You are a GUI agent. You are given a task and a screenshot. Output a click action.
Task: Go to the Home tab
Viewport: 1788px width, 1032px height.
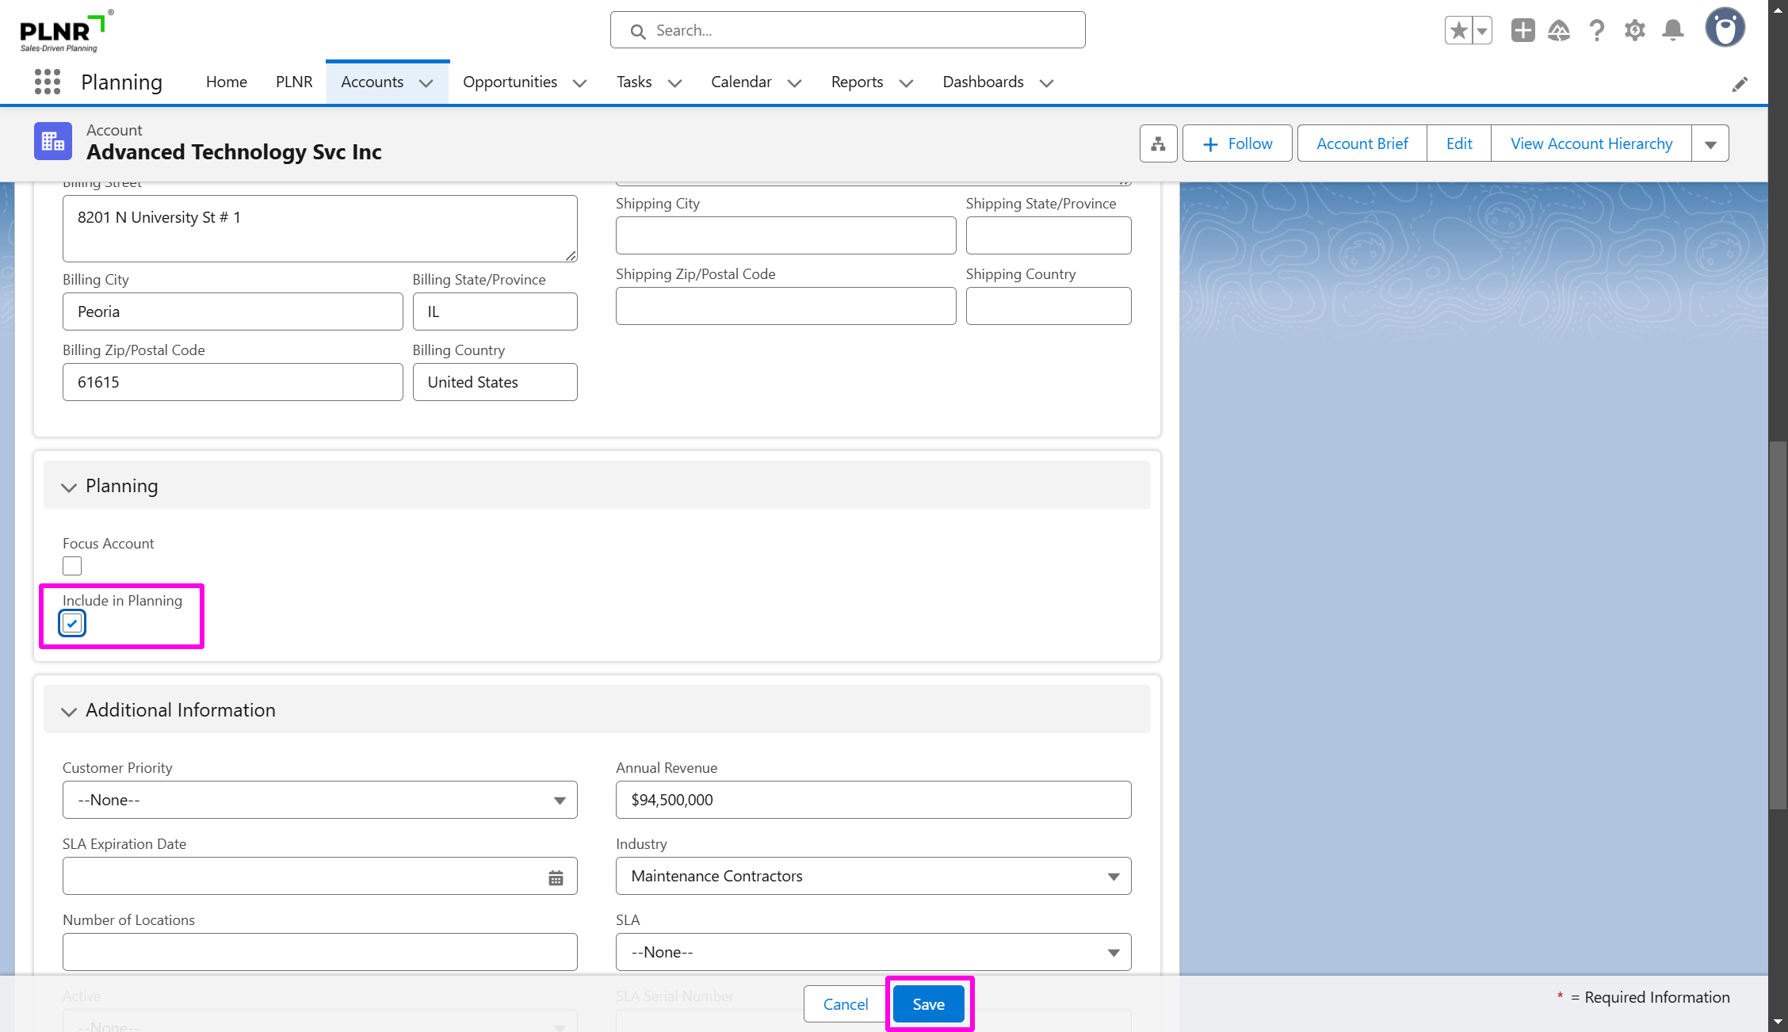226,82
